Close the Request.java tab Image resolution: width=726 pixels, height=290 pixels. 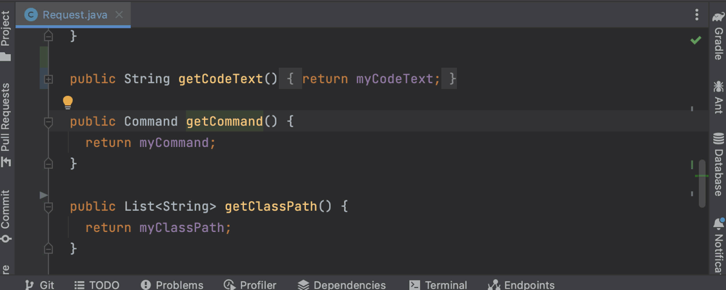pyautogui.click(x=119, y=14)
